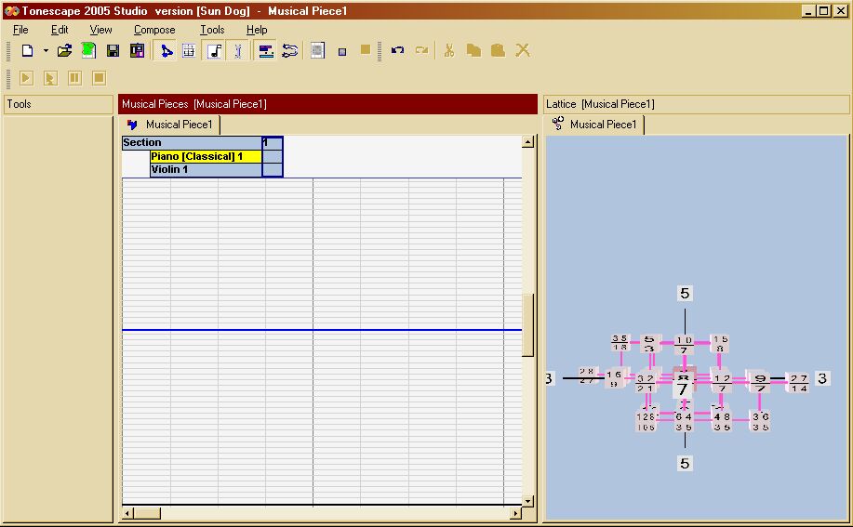Click the Tools panel header
This screenshot has width=853, height=527.
(59, 104)
